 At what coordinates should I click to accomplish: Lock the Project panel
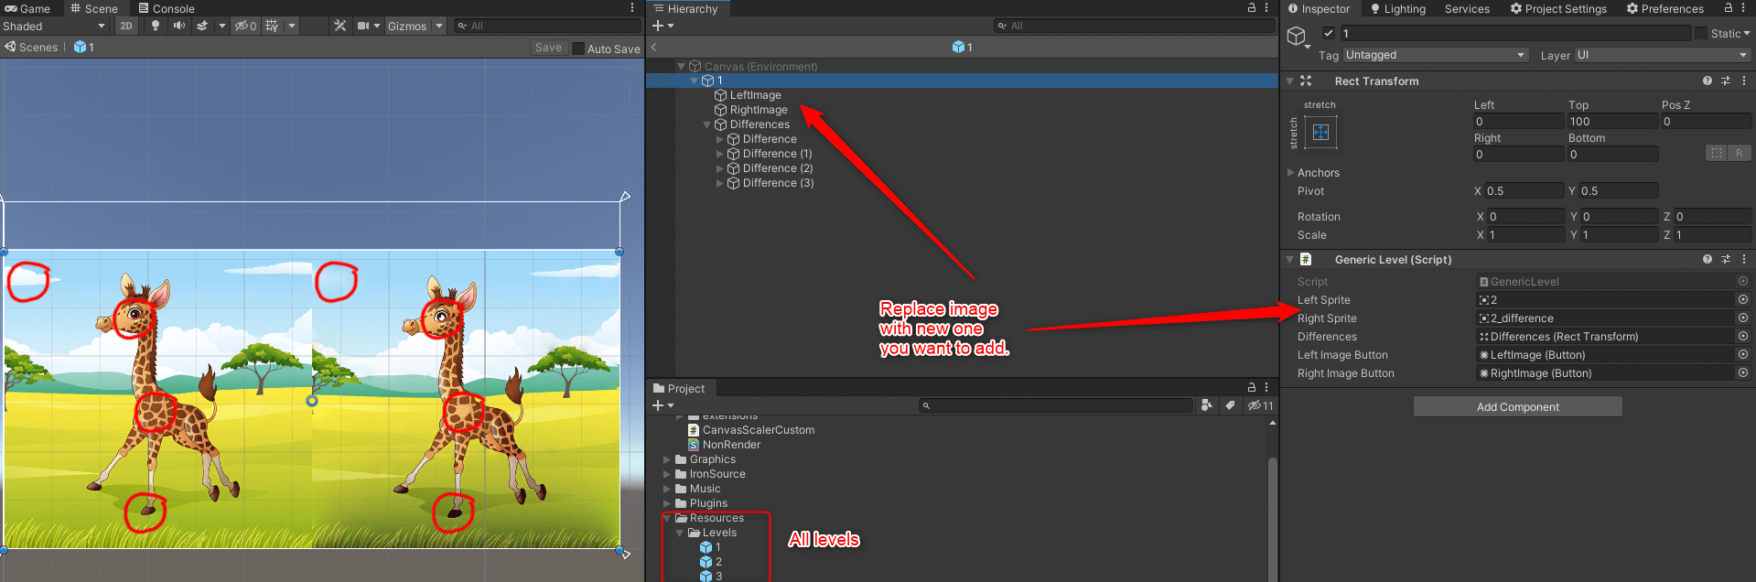(x=1252, y=388)
